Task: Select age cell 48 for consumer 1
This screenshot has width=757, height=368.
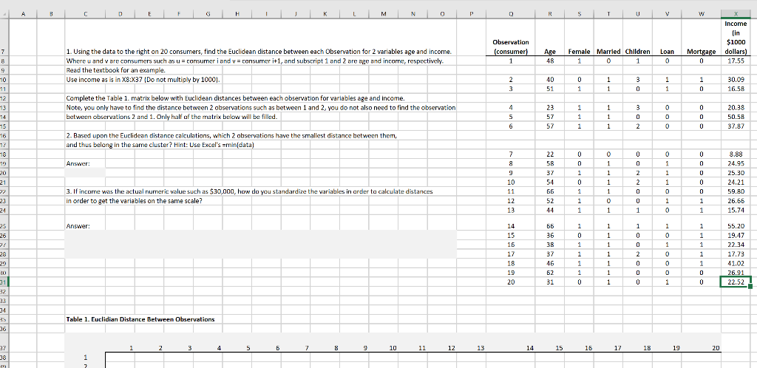Action: pos(550,61)
